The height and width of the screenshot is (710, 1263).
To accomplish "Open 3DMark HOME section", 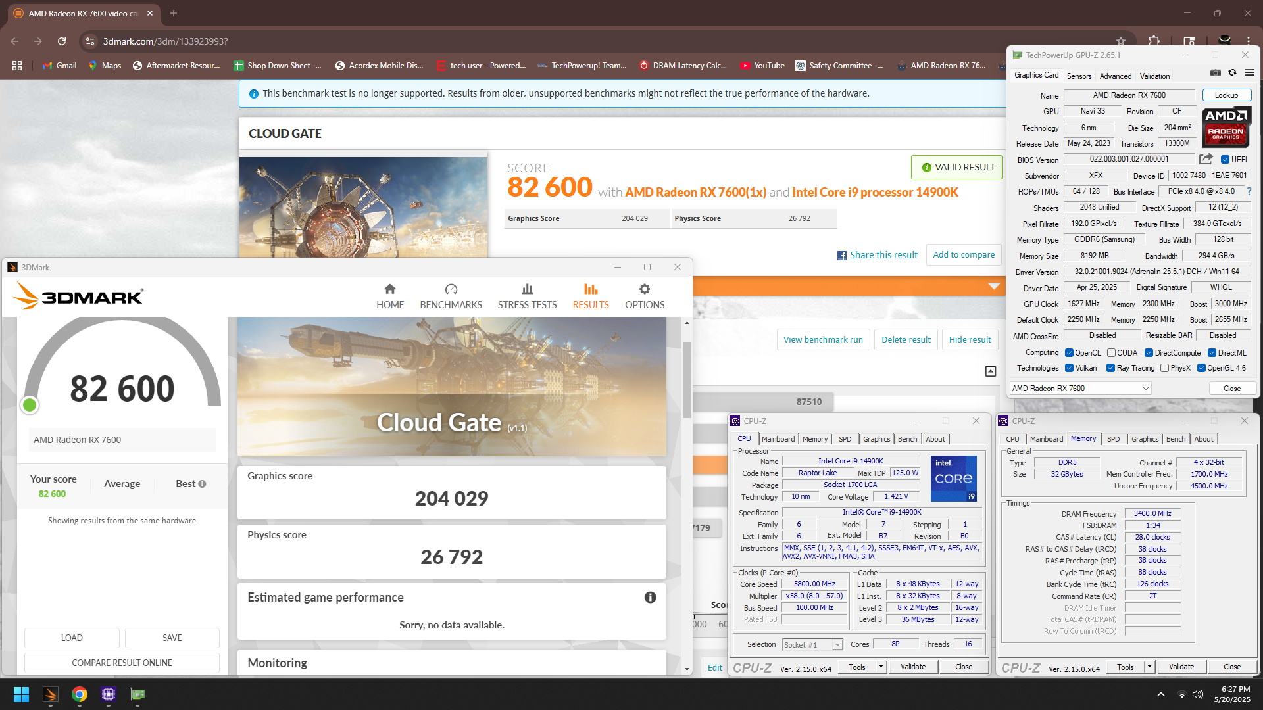I will (390, 296).
